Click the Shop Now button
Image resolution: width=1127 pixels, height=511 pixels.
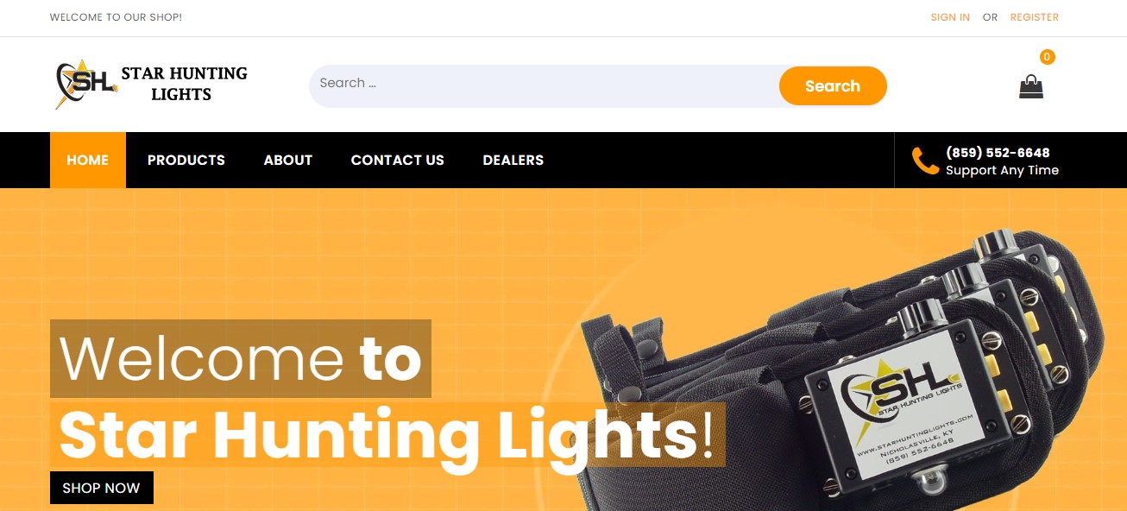[102, 488]
